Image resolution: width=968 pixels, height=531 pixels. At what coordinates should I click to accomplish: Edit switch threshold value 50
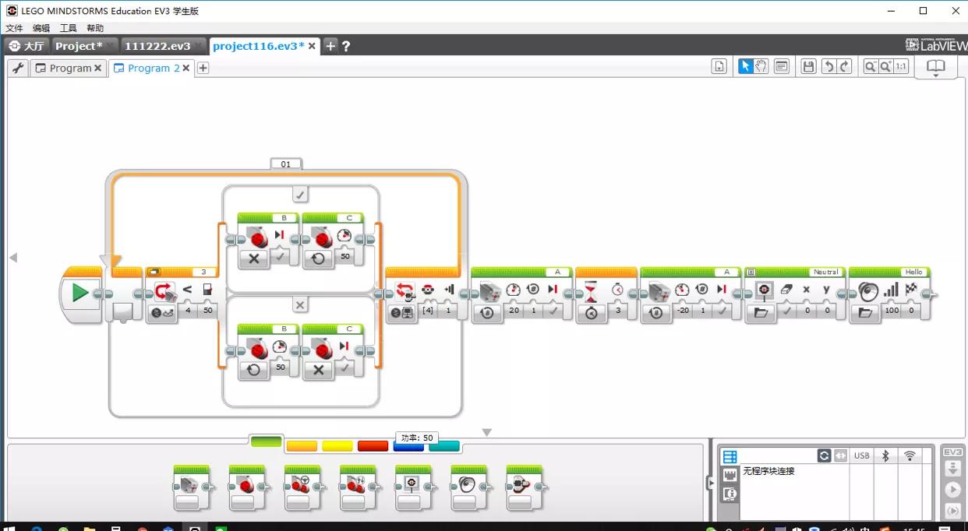point(207,310)
